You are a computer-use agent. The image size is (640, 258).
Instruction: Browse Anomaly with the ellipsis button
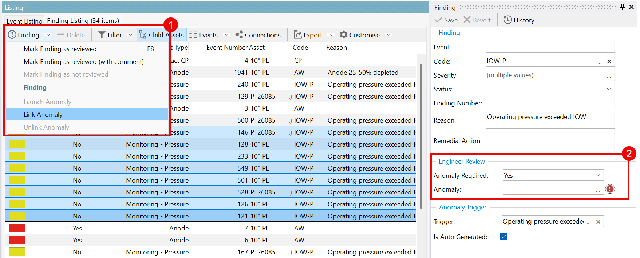(598, 190)
